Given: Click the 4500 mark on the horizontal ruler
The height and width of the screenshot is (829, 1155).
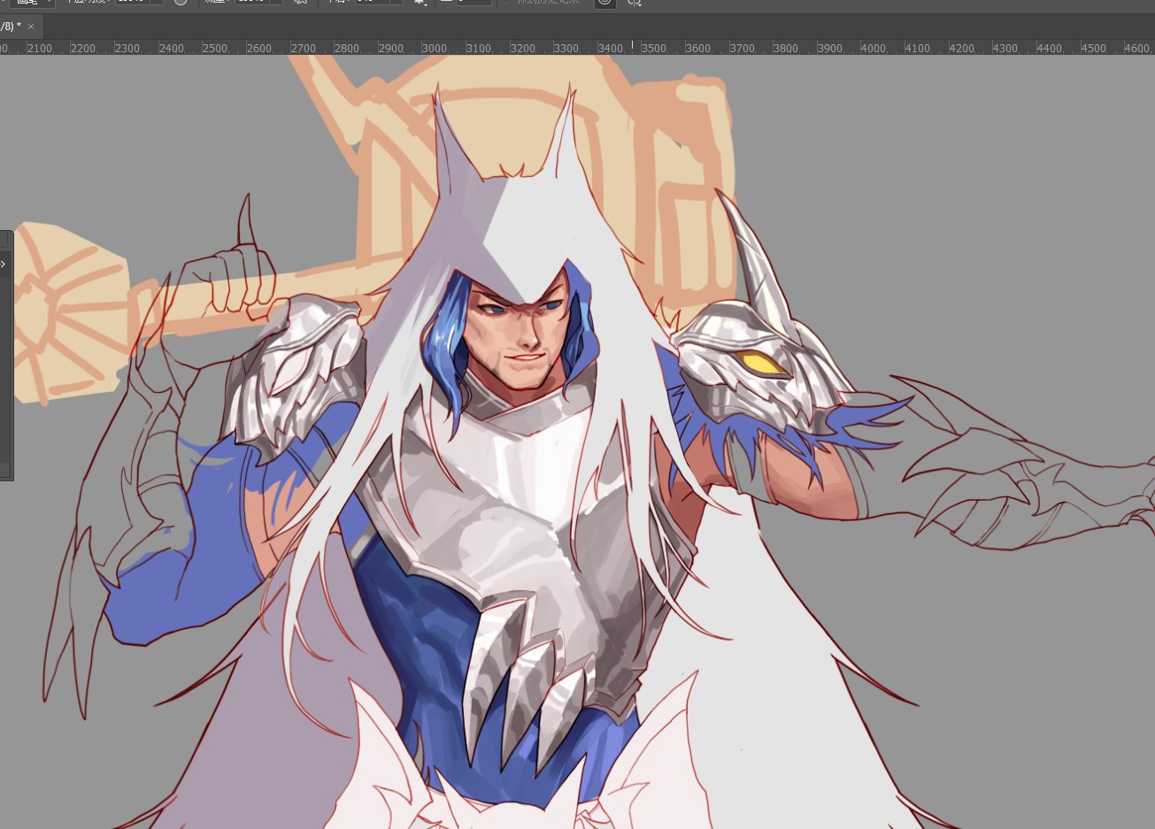Looking at the screenshot, I should pos(1093,49).
